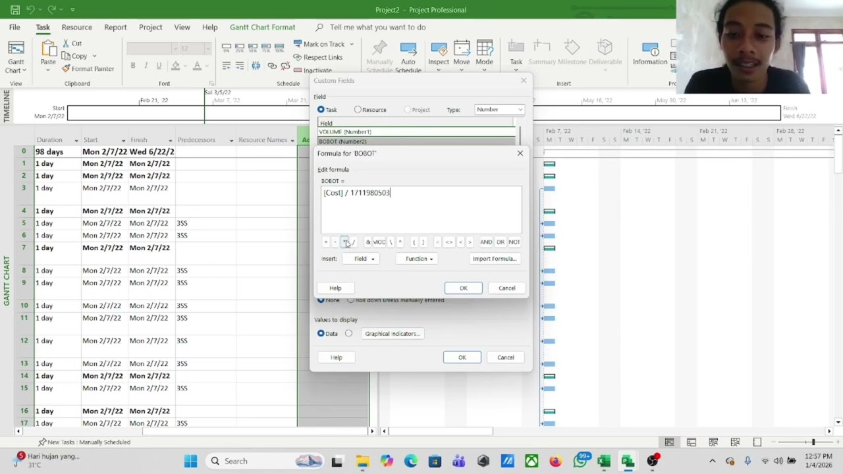Insert the MOD operator button

[x=379, y=242]
